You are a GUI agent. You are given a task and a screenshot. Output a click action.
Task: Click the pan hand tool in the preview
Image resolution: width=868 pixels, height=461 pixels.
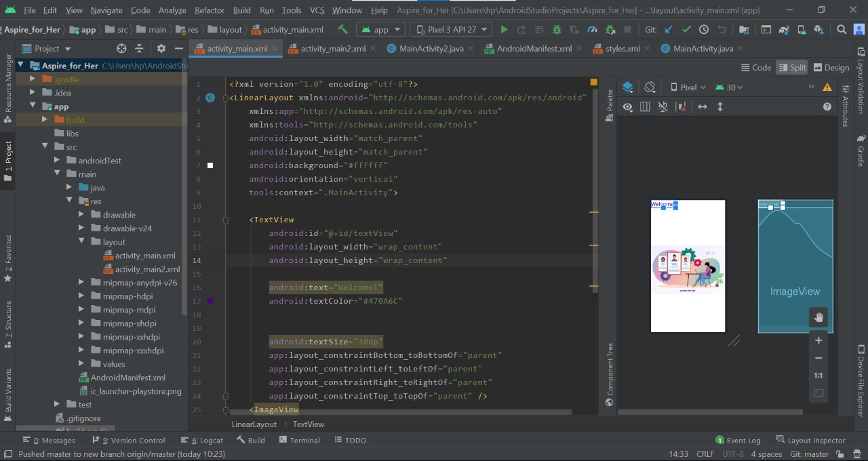pyautogui.click(x=818, y=317)
